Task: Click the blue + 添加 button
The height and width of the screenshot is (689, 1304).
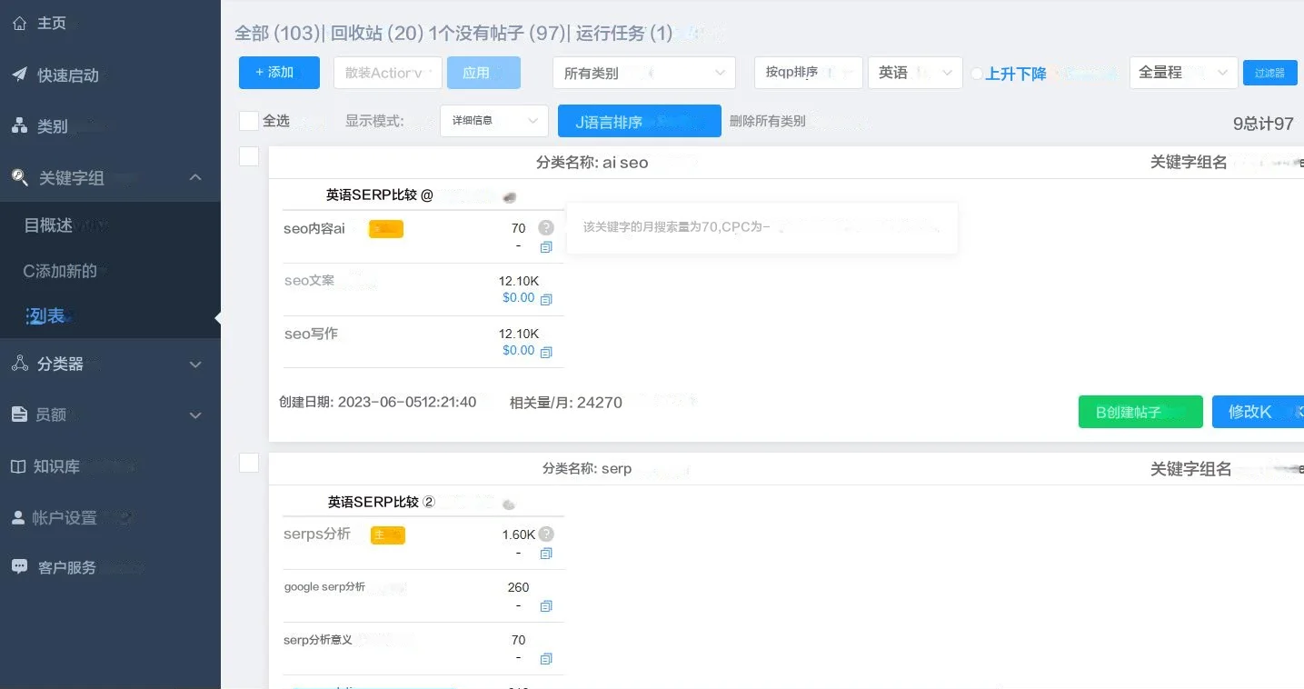Action: pyautogui.click(x=279, y=73)
